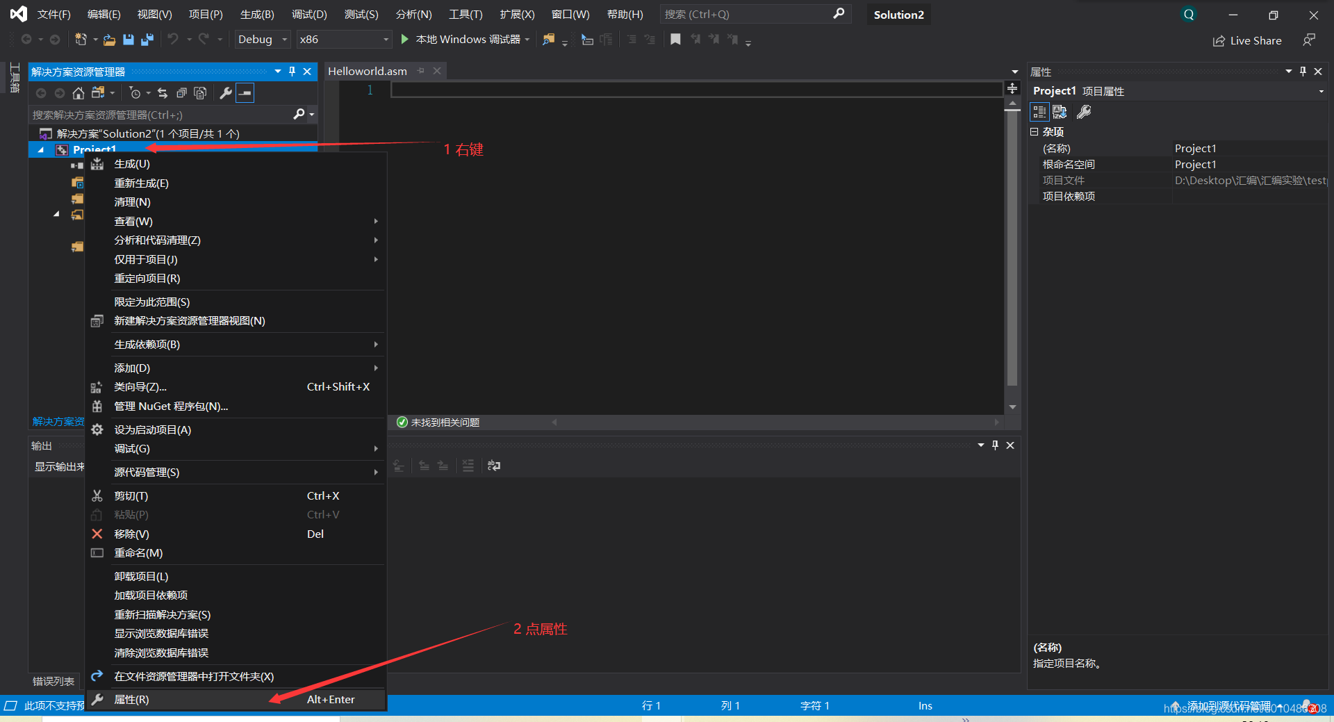Click the Save disk icon
Screen dimensions: 1334x722
point(129,40)
